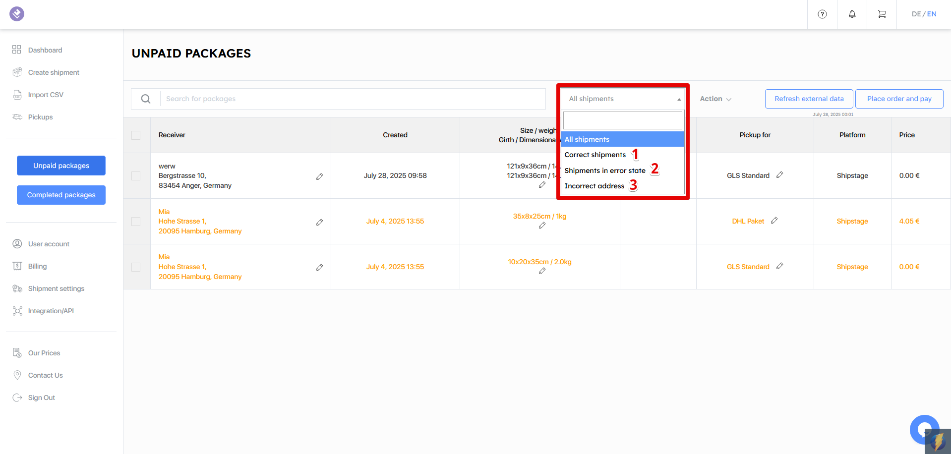951x454 pixels.
Task: Edit size of 10x20x35cm package
Action: click(x=542, y=271)
